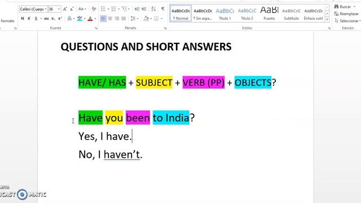Click the Buscar button
The height and width of the screenshot is (203, 361).
tap(343, 7)
